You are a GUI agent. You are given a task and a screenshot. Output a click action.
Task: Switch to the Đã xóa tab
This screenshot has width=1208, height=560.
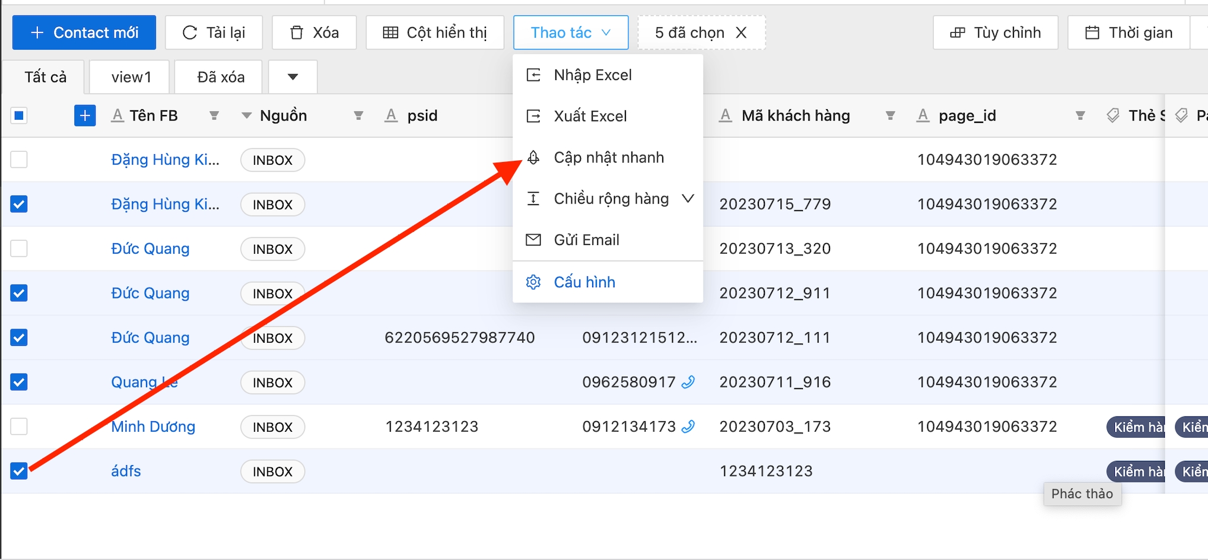click(221, 77)
